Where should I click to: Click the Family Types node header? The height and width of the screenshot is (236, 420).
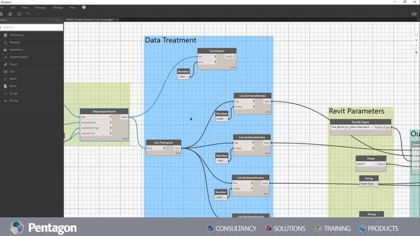click(x=360, y=122)
